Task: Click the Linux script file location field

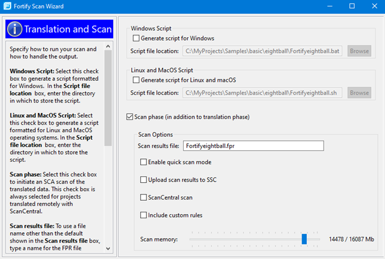Action: click(x=262, y=93)
